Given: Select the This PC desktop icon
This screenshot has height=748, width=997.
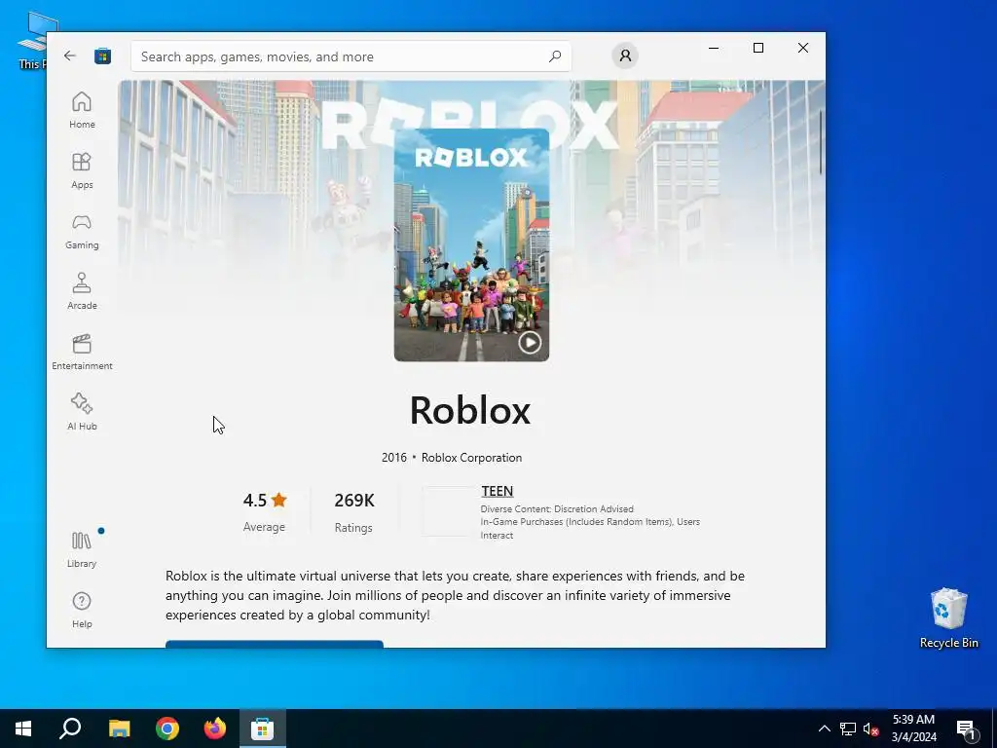Looking at the screenshot, I should [x=32, y=41].
